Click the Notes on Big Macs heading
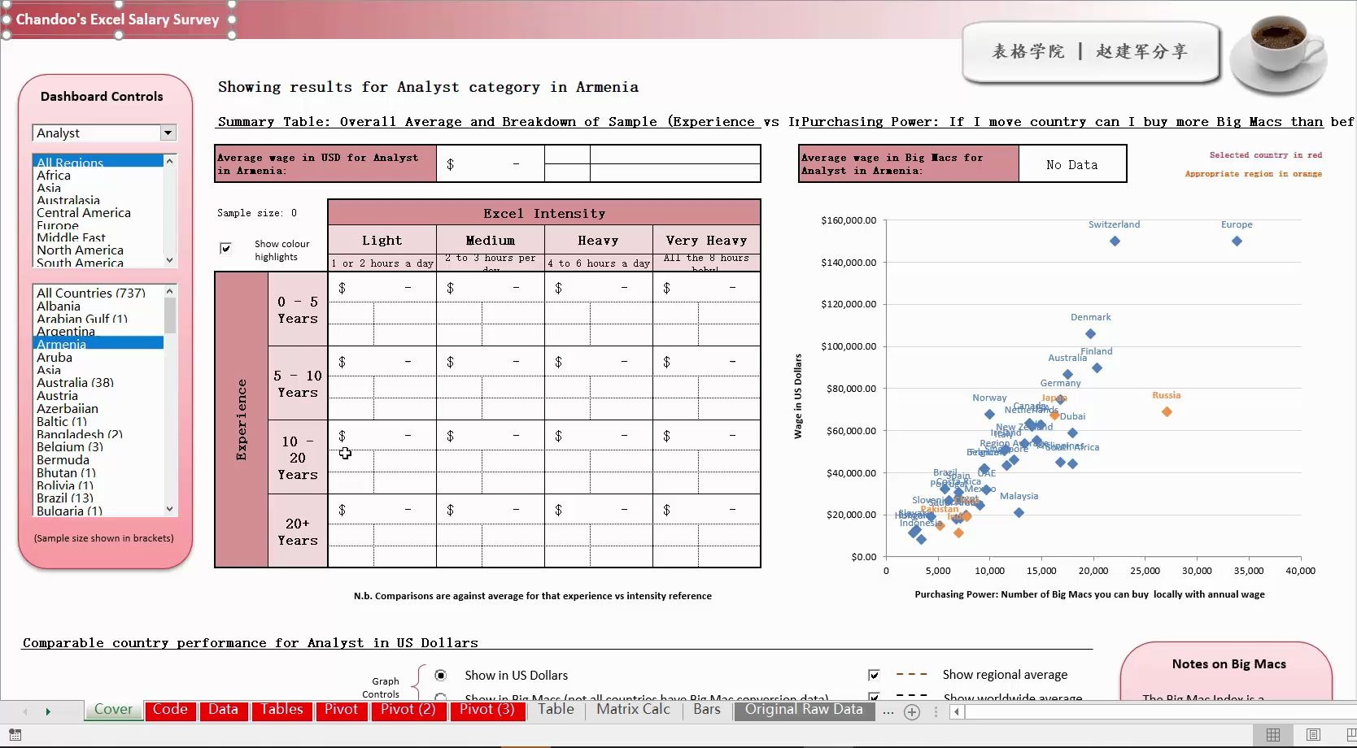1357x748 pixels. click(1228, 664)
